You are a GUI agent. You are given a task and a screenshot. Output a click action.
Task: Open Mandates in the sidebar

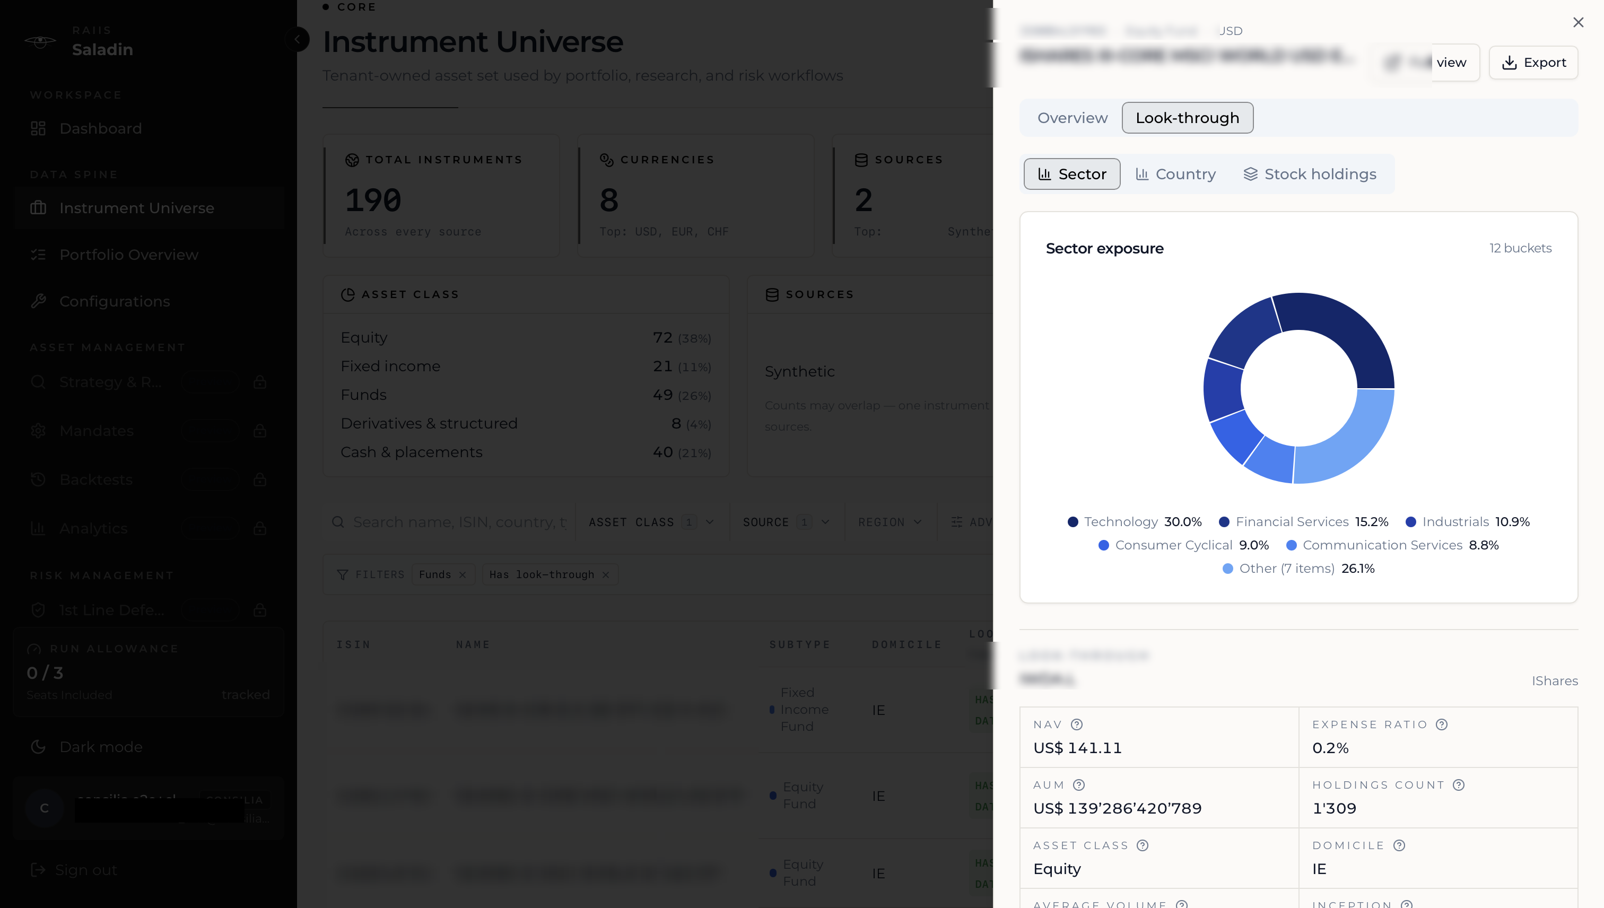149,430
